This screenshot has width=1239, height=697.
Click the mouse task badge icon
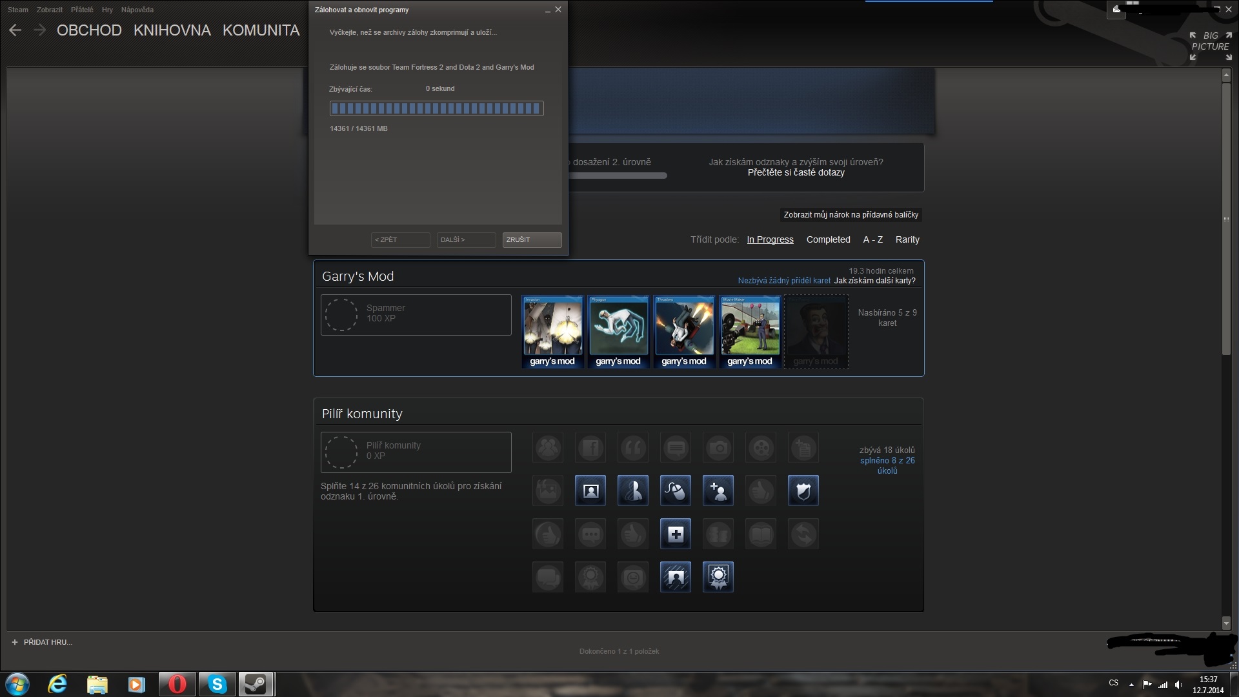coord(676,491)
